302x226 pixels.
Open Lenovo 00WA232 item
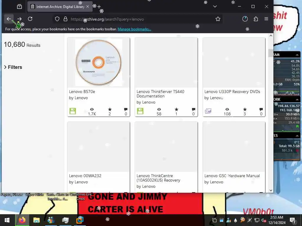(85, 176)
